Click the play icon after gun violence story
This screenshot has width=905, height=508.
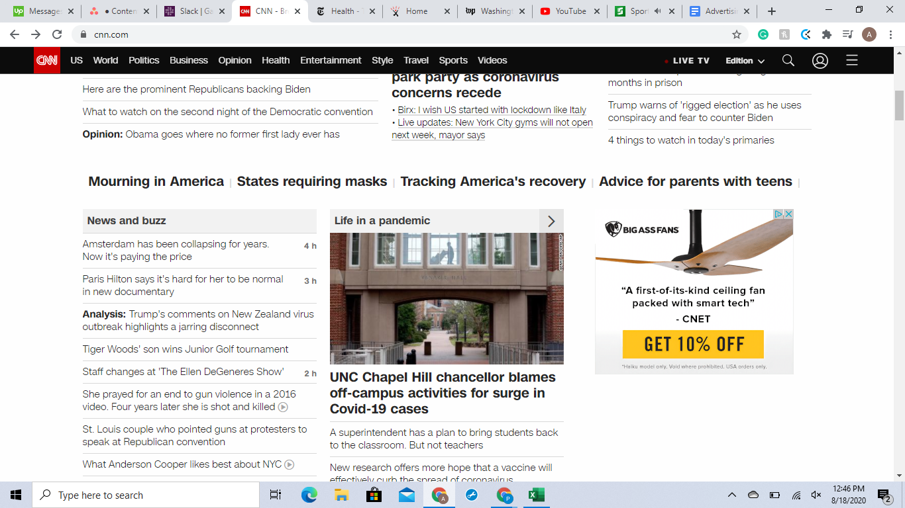tap(283, 407)
